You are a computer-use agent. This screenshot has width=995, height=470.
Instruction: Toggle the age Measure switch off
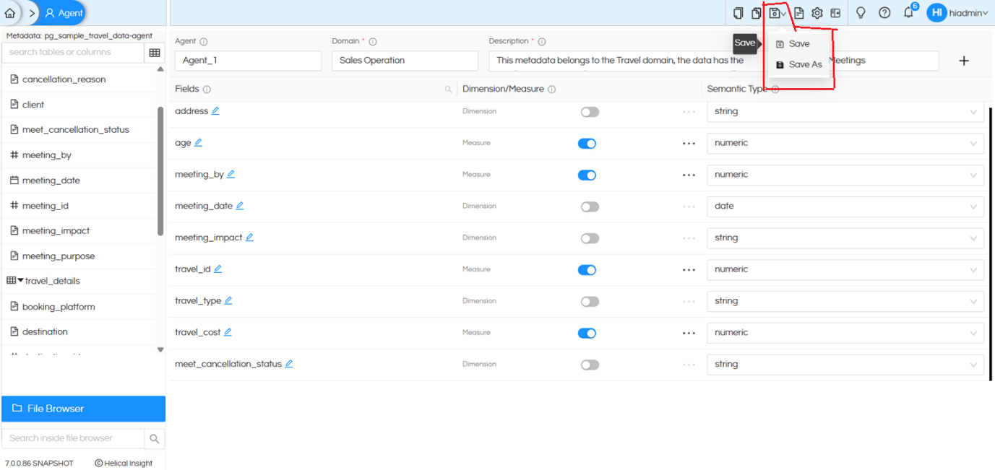point(587,144)
